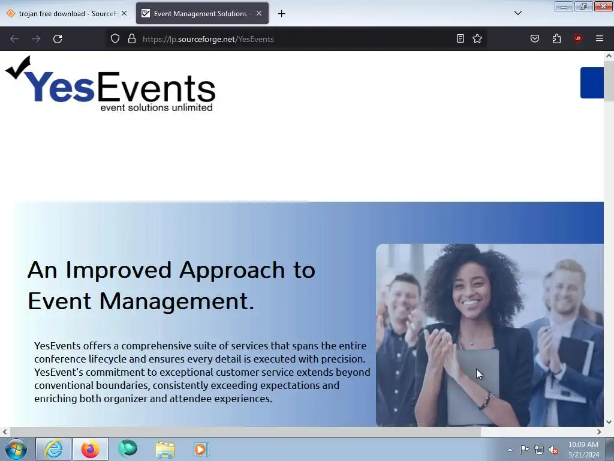Click the Firefox taskbar icon
Image resolution: width=614 pixels, height=461 pixels.
(x=91, y=449)
